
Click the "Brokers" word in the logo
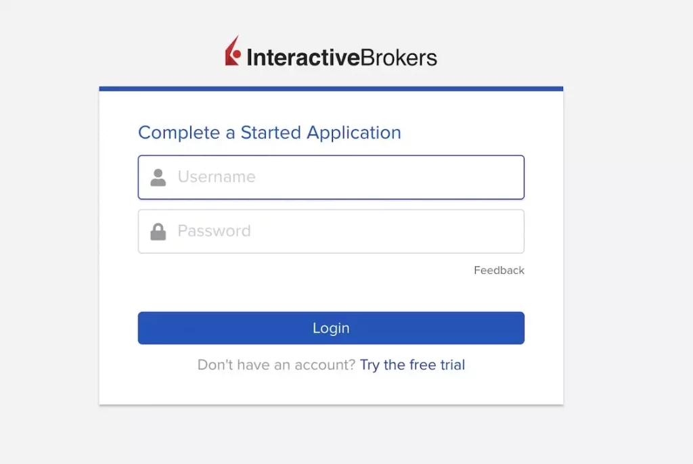(399, 58)
